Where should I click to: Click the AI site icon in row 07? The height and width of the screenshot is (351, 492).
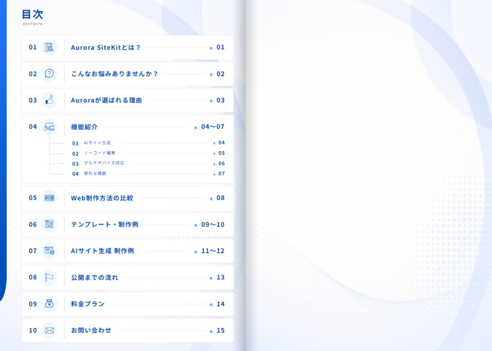(x=49, y=251)
